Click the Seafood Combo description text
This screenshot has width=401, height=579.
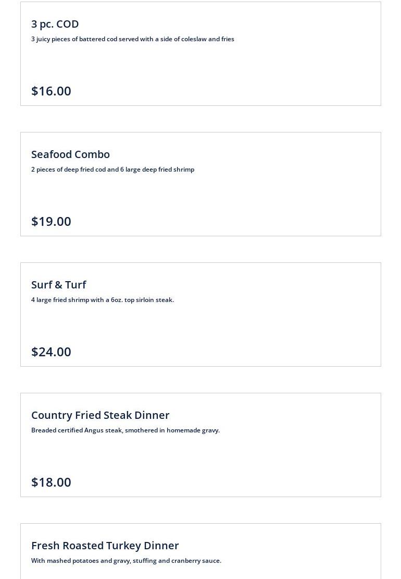tap(112, 170)
